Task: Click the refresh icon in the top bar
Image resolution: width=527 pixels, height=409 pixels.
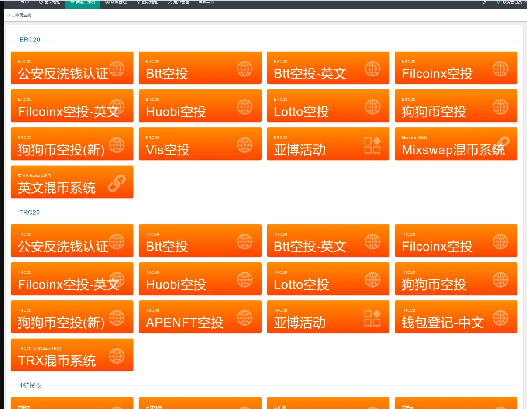Action: point(483,2)
